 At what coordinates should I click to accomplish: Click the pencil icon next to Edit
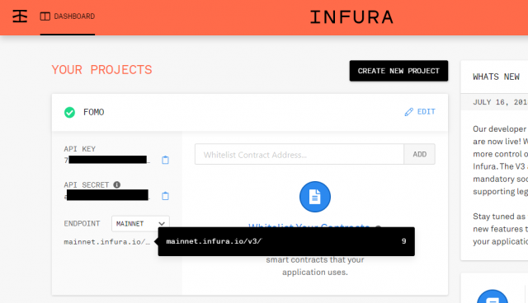tap(409, 112)
